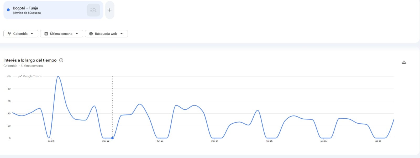The height and width of the screenshot is (158, 420).
Task: Select the 'Interés a lo largo del tiempo' heading
Action: [x=30, y=60]
